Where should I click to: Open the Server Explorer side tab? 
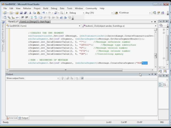point(3,30)
